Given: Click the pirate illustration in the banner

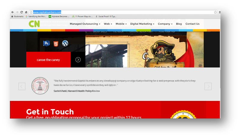Looking at the screenshot, I should point(163,52).
